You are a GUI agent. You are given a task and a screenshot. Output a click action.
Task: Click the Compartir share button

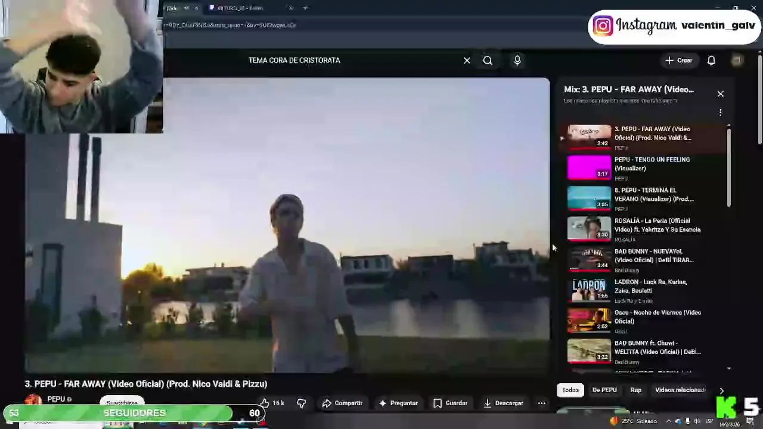pos(342,403)
